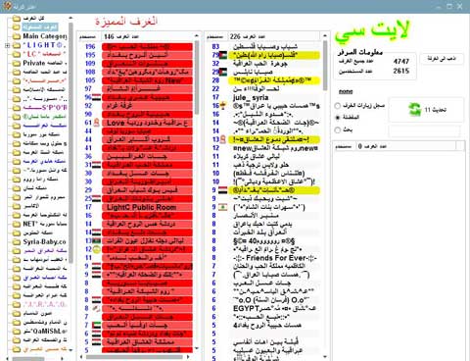The height and width of the screenshot is (361, 470).
Task: Click vertical scrollbar thumb of 226-rooms list
Action: point(325,66)
